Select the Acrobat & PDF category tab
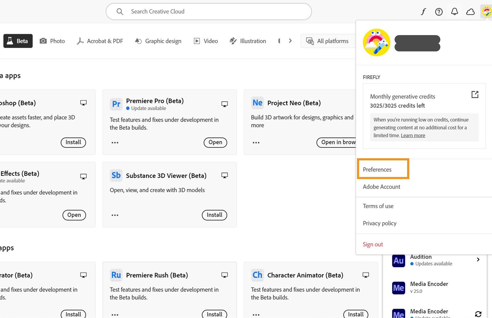492x318 pixels. pos(100,41)
